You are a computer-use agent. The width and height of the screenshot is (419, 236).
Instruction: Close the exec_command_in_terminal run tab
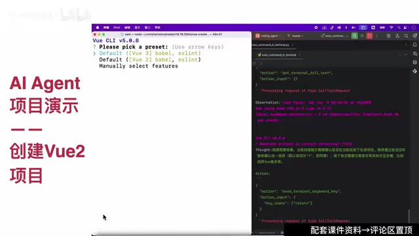[x=299, y=55]
